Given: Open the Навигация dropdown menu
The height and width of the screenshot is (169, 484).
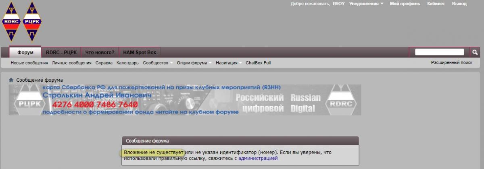Looking at the screenshot, I should (x=228, y=63).
